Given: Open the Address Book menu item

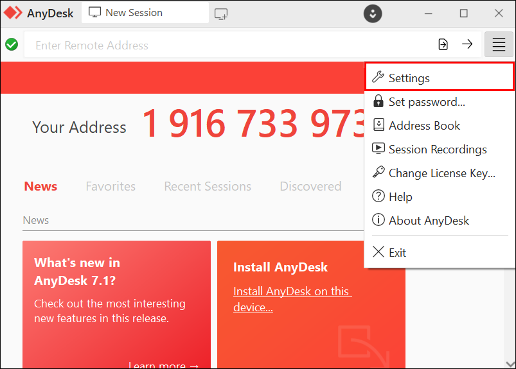Looking at the screenshot, I should point(440,126).
